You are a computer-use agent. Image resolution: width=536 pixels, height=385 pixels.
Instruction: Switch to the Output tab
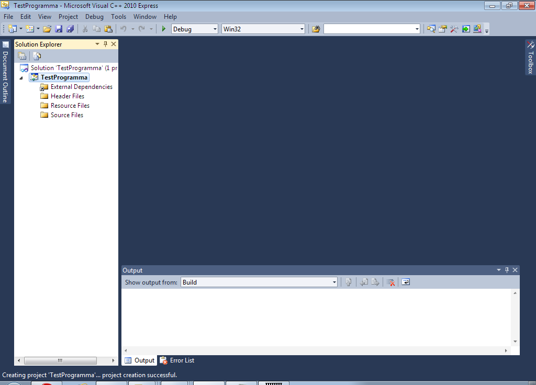[139, 360]
